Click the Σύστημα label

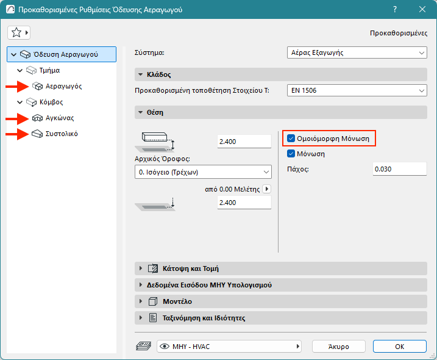pos(149,52)
